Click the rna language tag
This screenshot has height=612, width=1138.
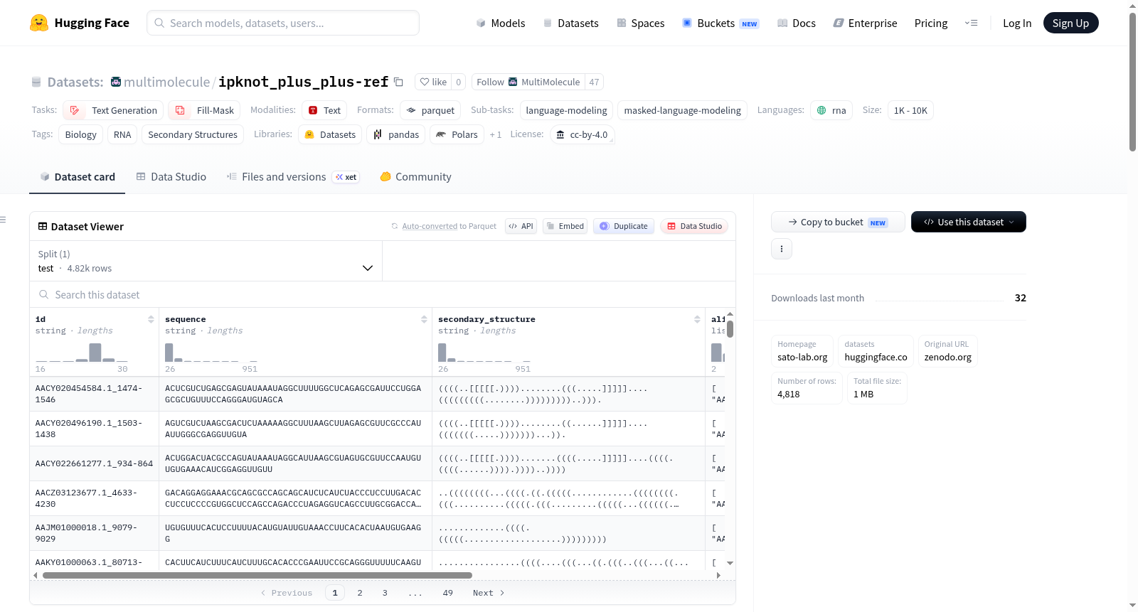pos(831,110)
